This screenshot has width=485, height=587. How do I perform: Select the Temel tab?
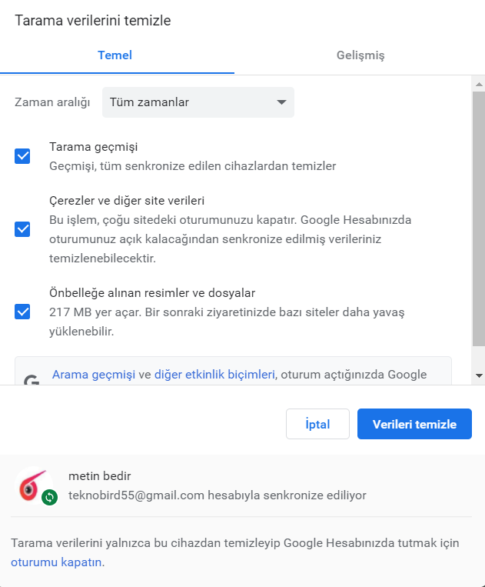coord(115,55)
